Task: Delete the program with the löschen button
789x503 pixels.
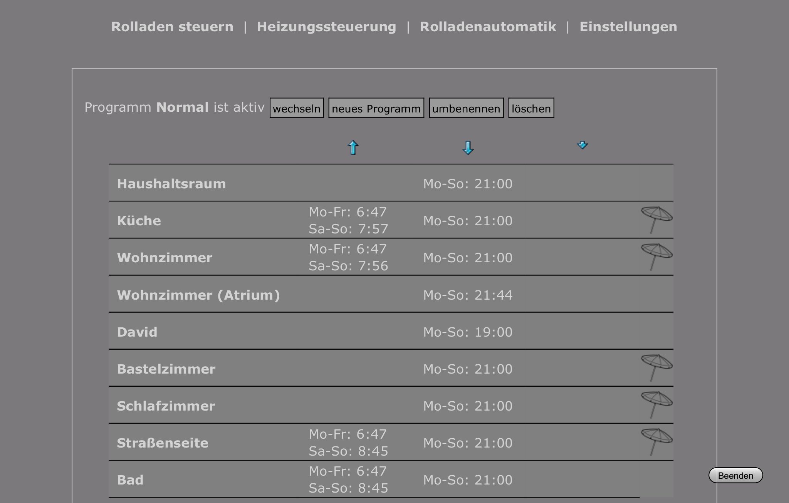Action: coord(531,108)
